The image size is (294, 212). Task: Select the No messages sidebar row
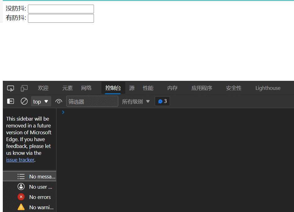pos(29,176)
